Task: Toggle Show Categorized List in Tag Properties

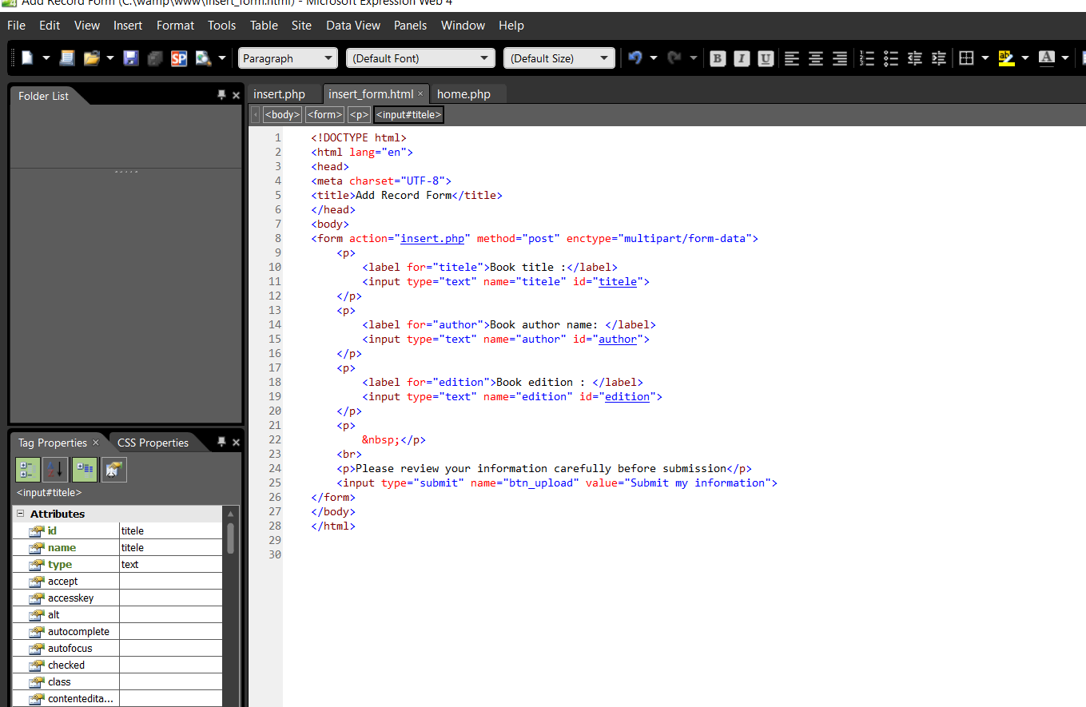Action: click(x=28, y=470)
